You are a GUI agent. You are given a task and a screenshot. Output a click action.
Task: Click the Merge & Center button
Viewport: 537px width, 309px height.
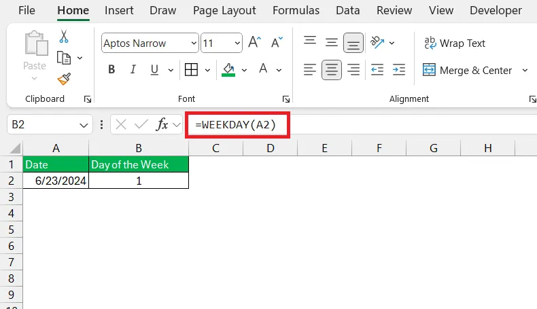click(467, 70)
